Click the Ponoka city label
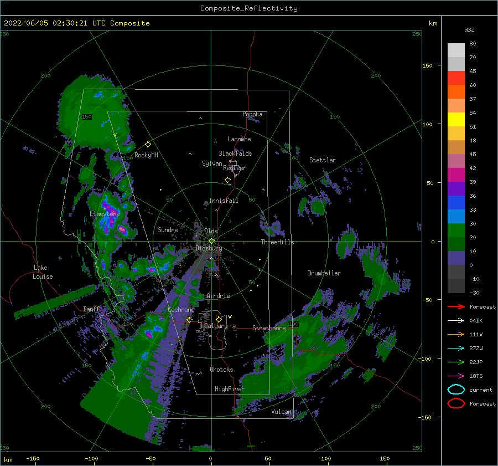498x466 pixels. pyautogui.click(x=252, y=114)
